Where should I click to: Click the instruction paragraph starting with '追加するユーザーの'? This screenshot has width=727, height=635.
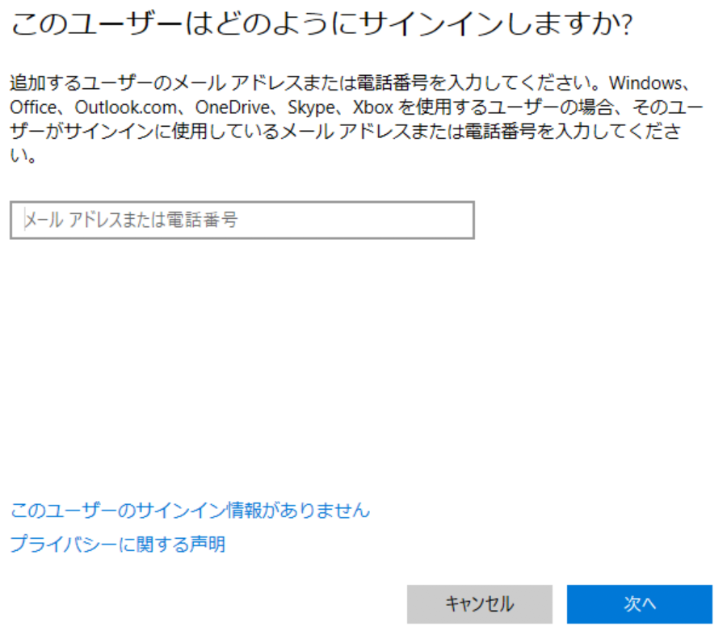[356, 119]
